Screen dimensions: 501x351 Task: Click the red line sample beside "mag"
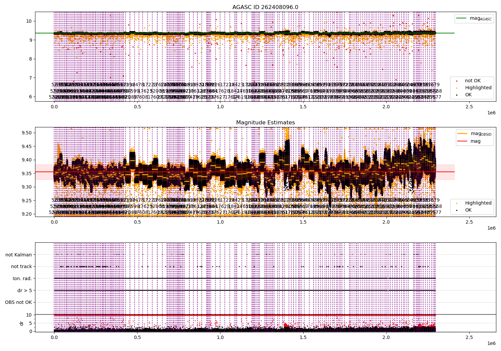[x=462, y=141]
